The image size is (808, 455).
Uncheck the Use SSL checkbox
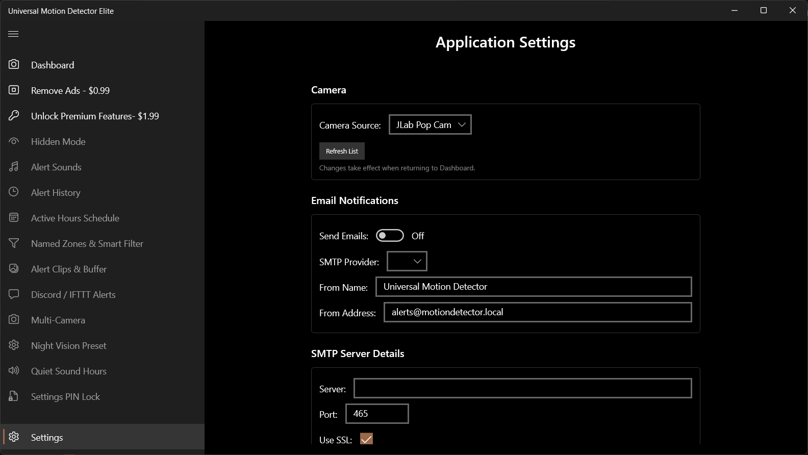tap(366, 439)
